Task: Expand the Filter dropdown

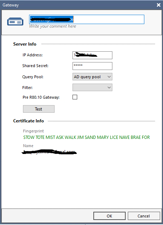Action: pyautogui.click(x=92, y=88)
